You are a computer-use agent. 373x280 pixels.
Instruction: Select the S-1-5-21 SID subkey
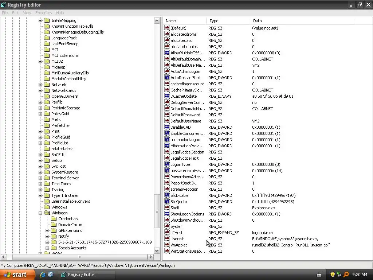[x=105, y=242]
